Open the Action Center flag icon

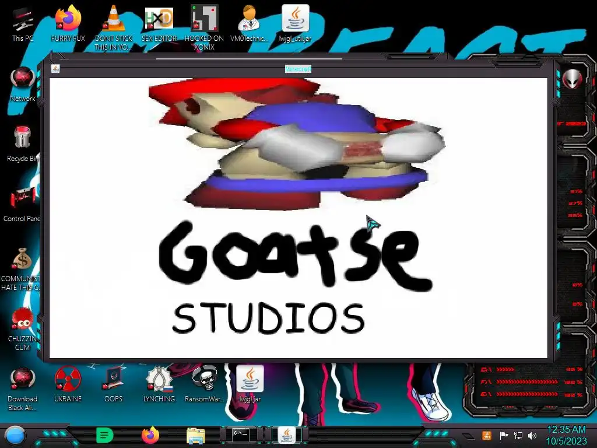click(x=504, y=435)
